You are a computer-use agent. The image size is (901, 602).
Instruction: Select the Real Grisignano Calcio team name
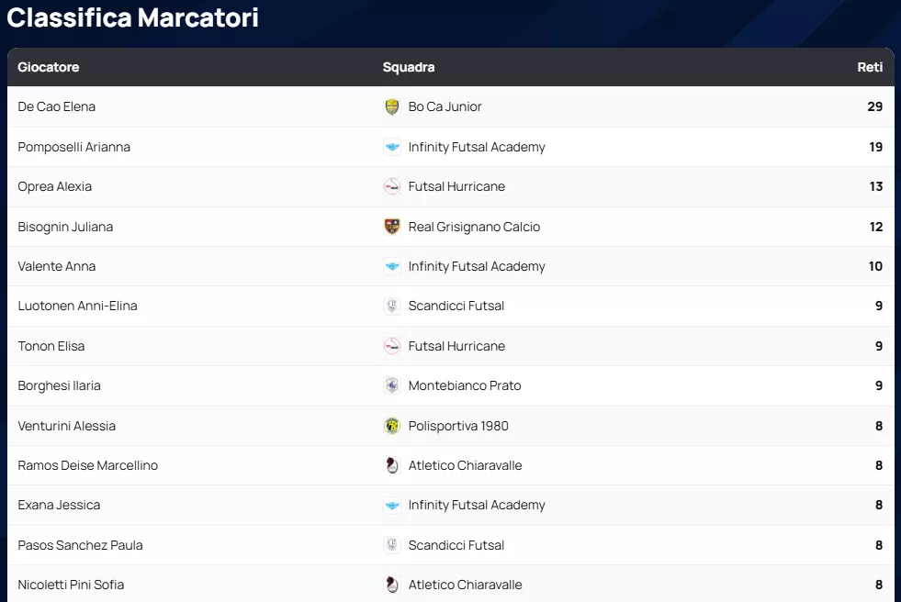(x=474, y=227)
